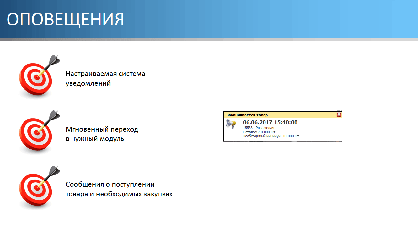418x235 pixels.
Task: Click the text "Настраиваемая система уведомлений"
Action: pyautogui.click(x=105, y=78)
